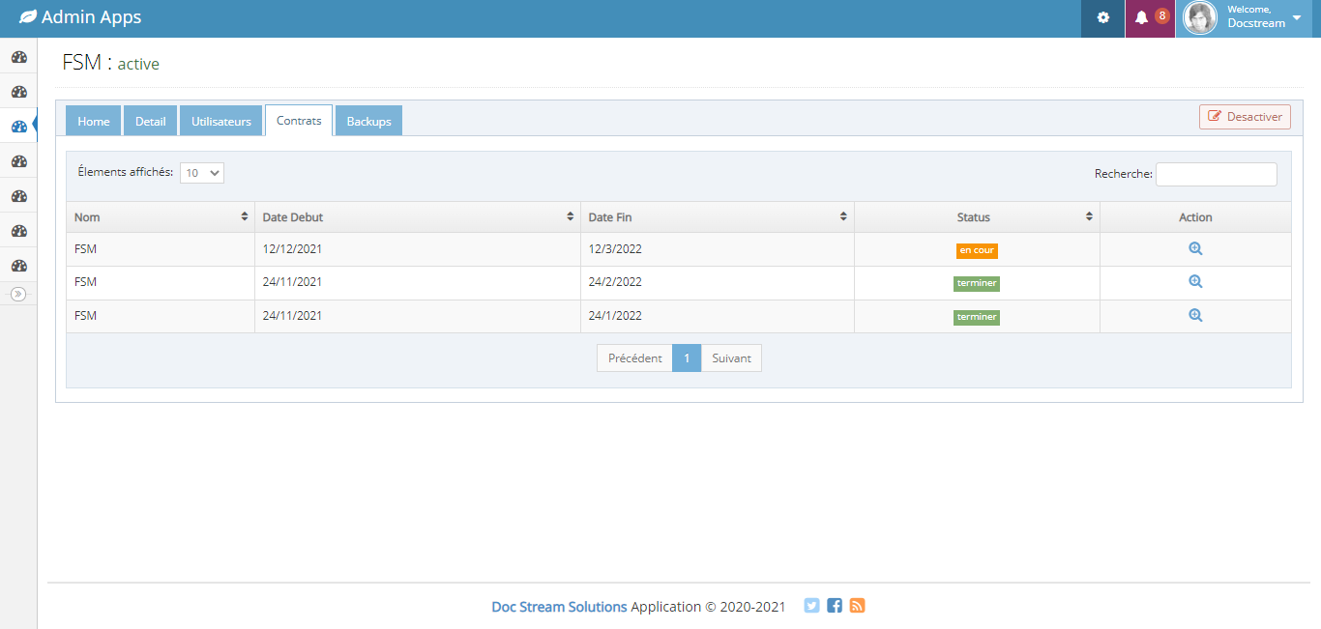The image size is (1321, 629).
Task: Open the Backups tab
Action: click(x=368, y=121)
